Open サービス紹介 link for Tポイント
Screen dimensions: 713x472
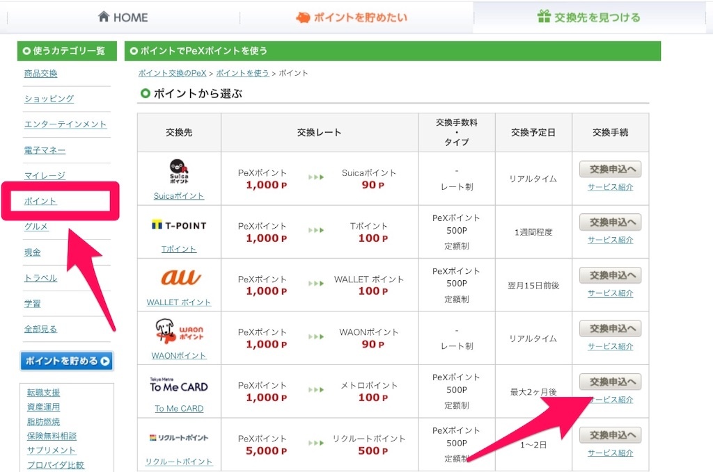610,240
